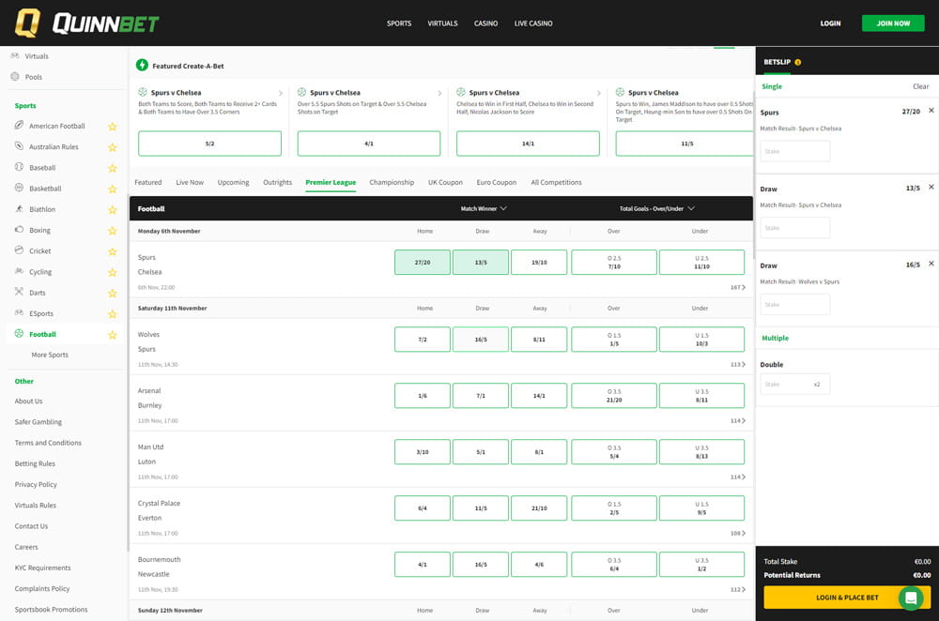939x621 pixels.
Task: Toggle the ESports favorite star
Action: pyautogui.click(x=112, y=314)
